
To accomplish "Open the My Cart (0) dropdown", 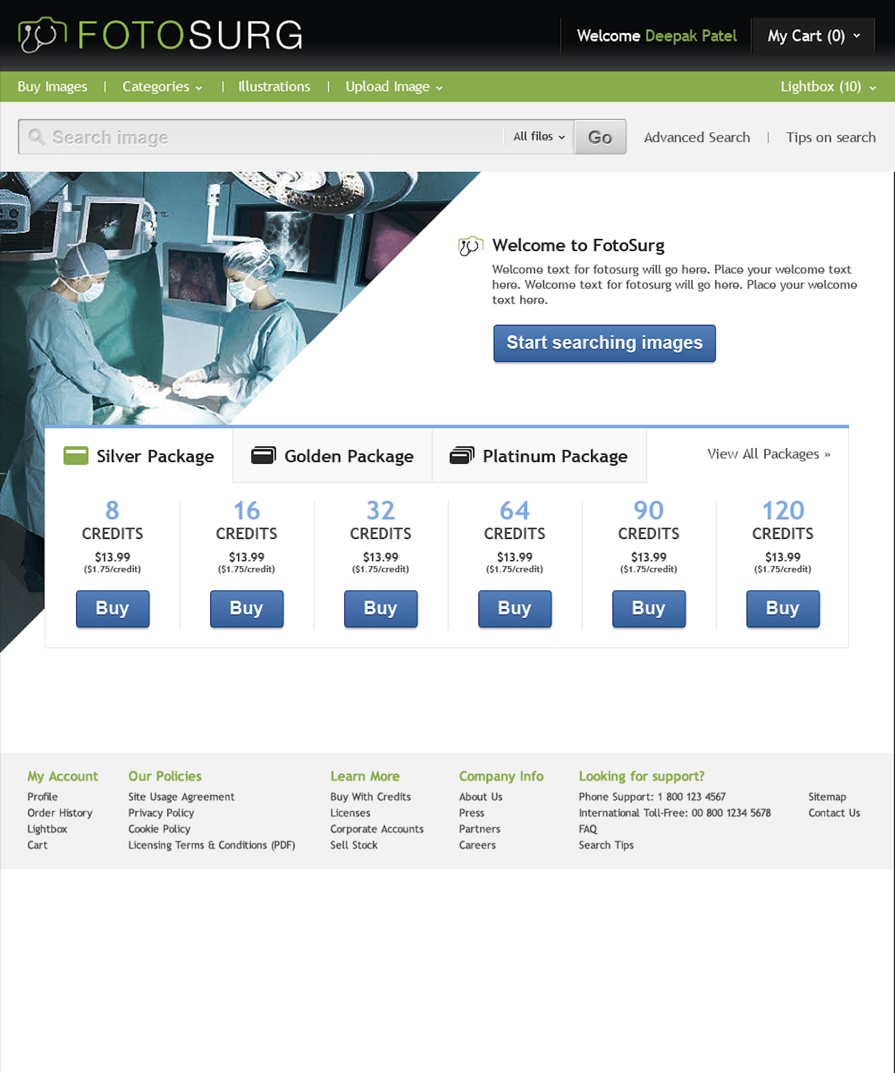I will [813, 36].
